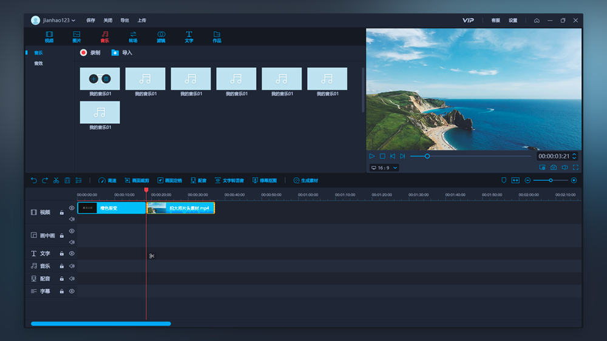Click the 文字转语音 text-to-speech tool

coord(229,180)
